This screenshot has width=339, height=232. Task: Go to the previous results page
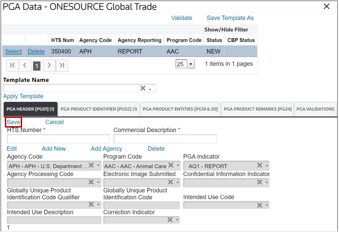pos(25,65)
